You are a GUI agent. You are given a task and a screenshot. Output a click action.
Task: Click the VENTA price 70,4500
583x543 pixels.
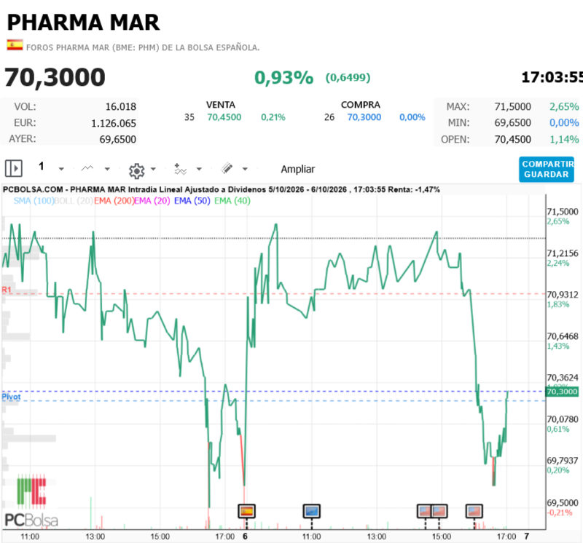pyautogui.click(x=224, y=117)
